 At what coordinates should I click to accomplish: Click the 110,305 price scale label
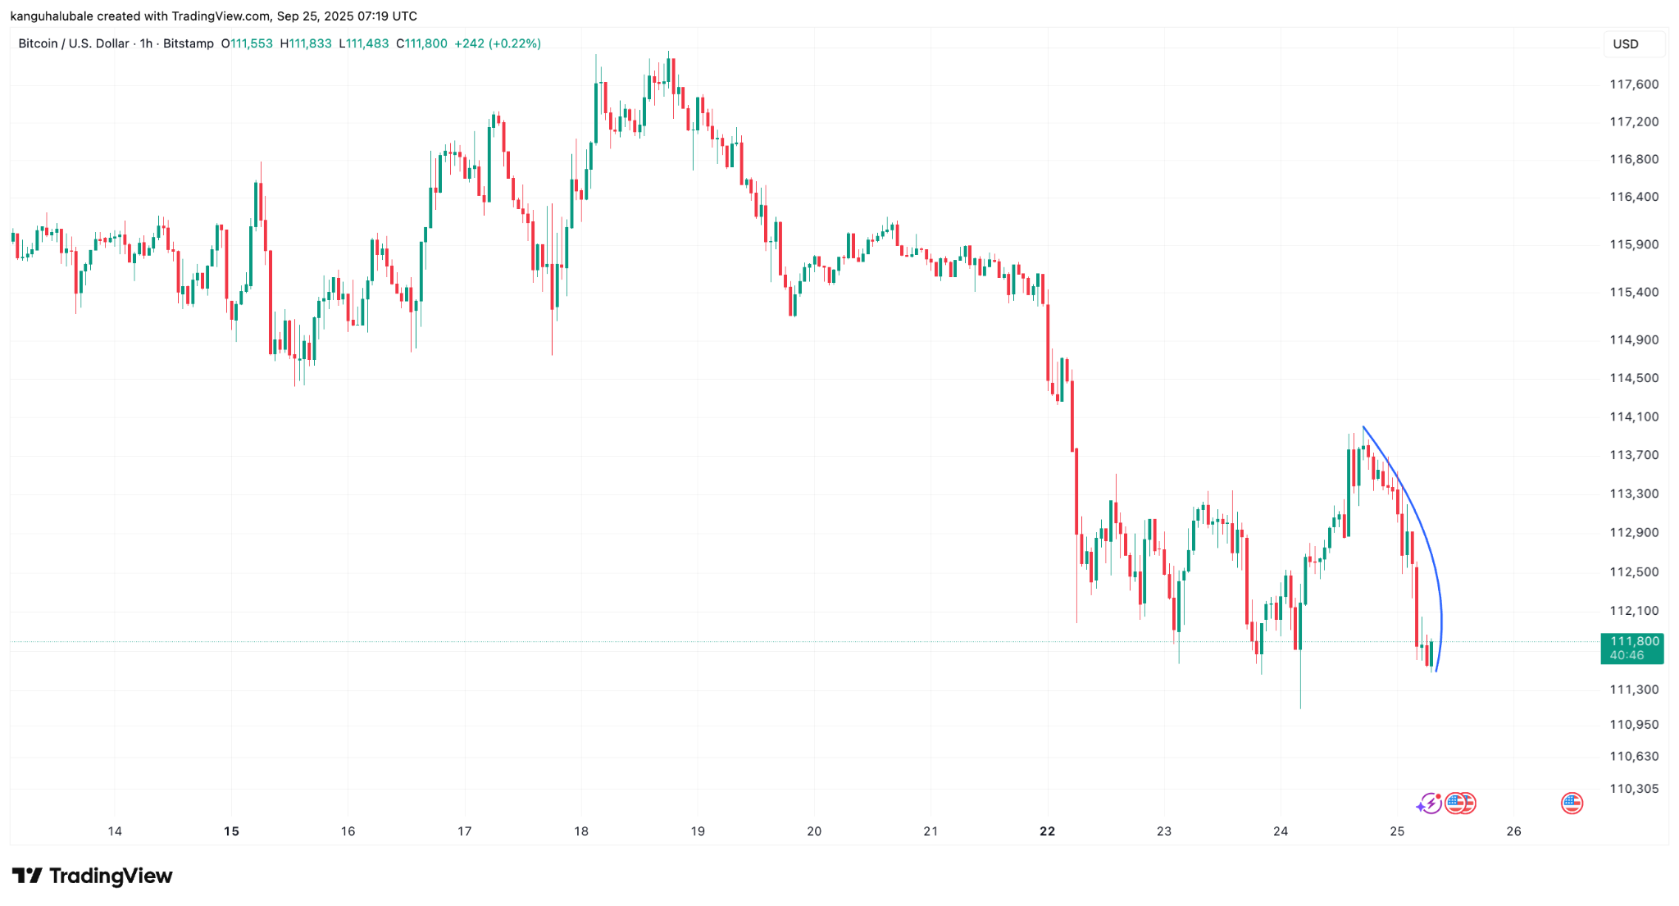point(1633,789)
